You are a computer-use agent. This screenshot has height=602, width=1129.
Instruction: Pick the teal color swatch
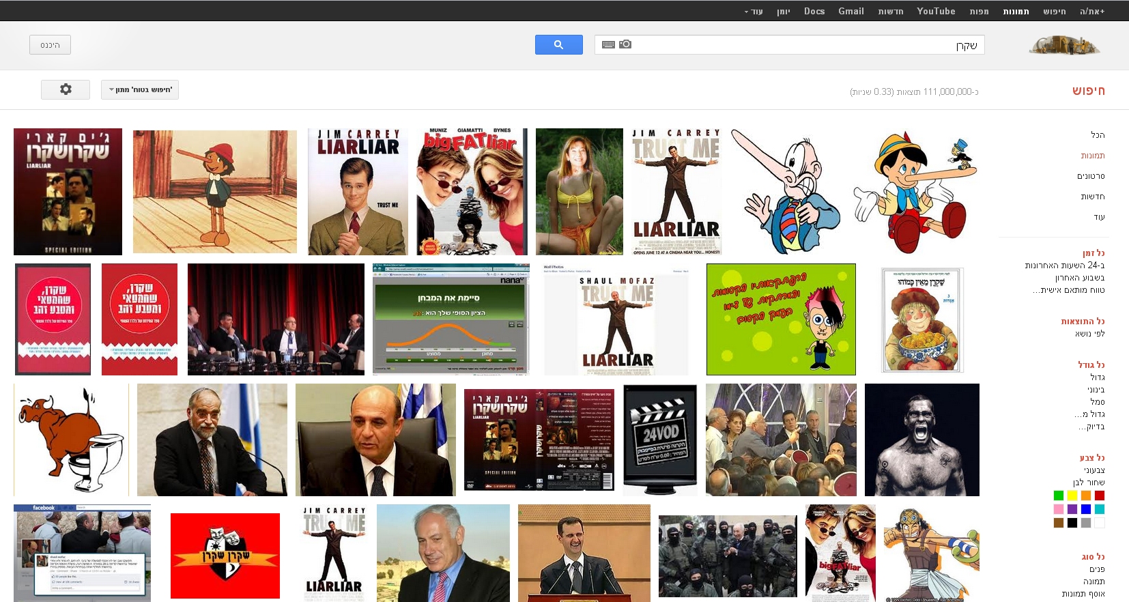click(1100, 509)
